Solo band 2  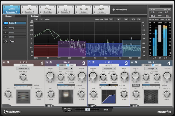(x=51, y=62)
